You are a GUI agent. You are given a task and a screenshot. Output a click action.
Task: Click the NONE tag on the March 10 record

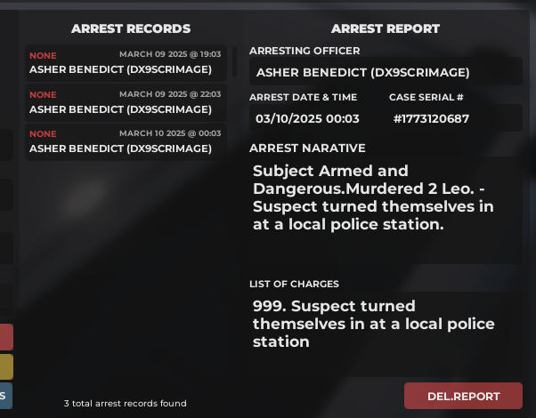tap(43, 134)
